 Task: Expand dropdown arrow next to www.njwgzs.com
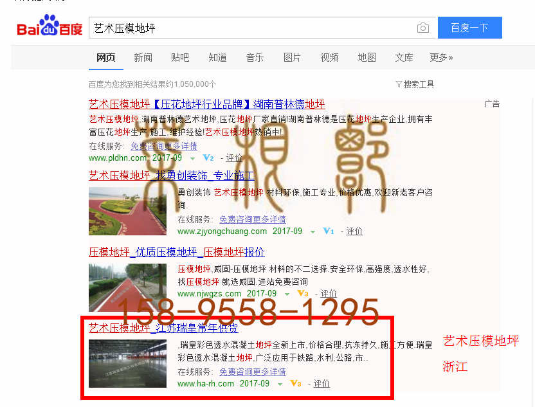pos(287,294)
